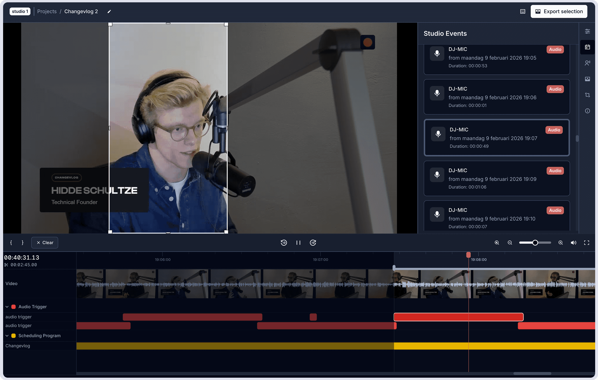
Task: Toggle fullscreen preview mode
Action: pos(587,243)
